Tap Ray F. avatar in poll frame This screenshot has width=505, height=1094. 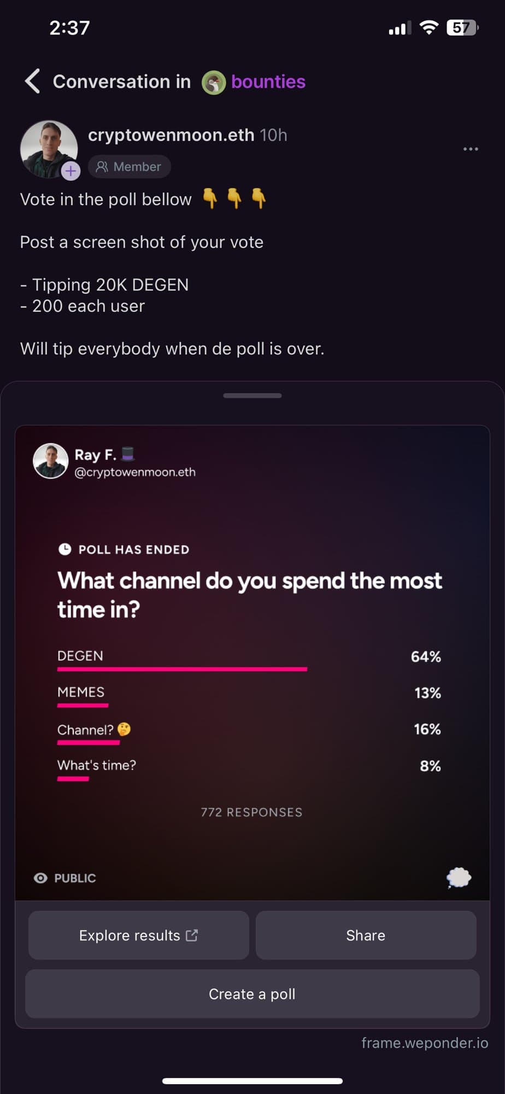coord(51,461)
